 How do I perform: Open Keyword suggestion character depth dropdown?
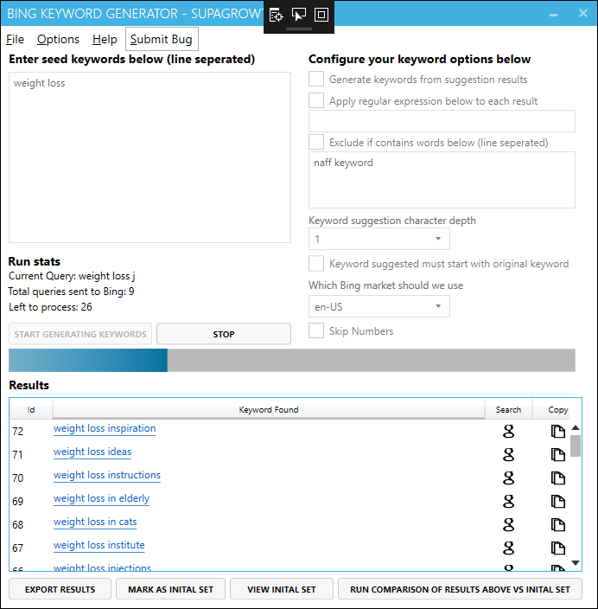point(379,239)
